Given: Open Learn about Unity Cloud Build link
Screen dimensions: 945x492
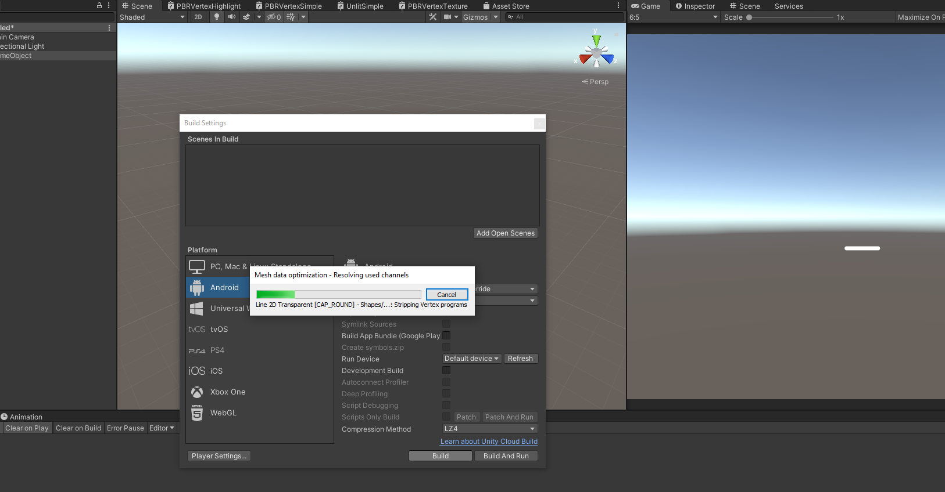Looking at the screenshot, I should 489,442.
